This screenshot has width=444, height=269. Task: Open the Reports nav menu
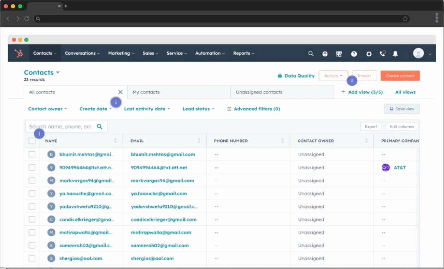[244, 53]
